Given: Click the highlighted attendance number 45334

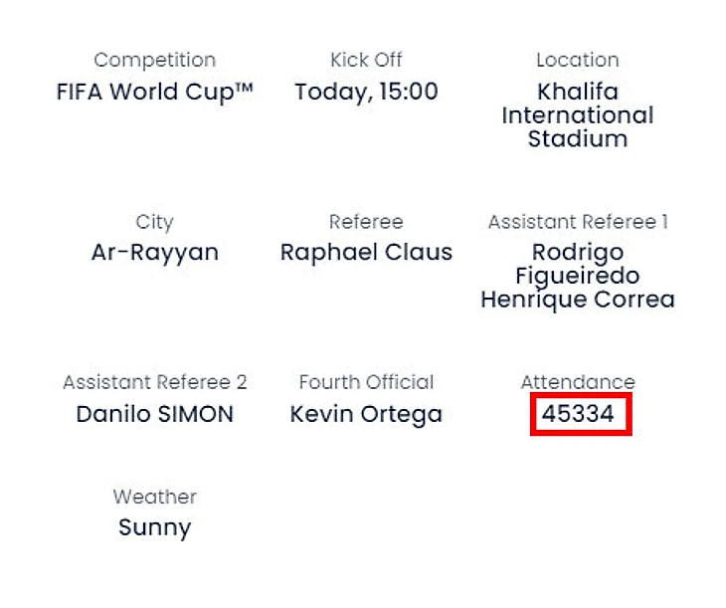Looking at the screenshot, I should pos(580,414).
